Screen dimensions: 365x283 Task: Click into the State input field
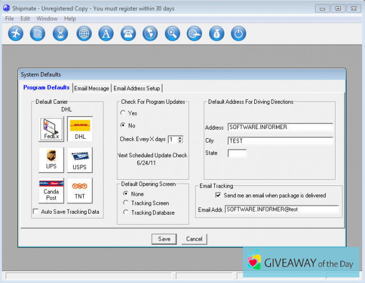coord(237,153)
